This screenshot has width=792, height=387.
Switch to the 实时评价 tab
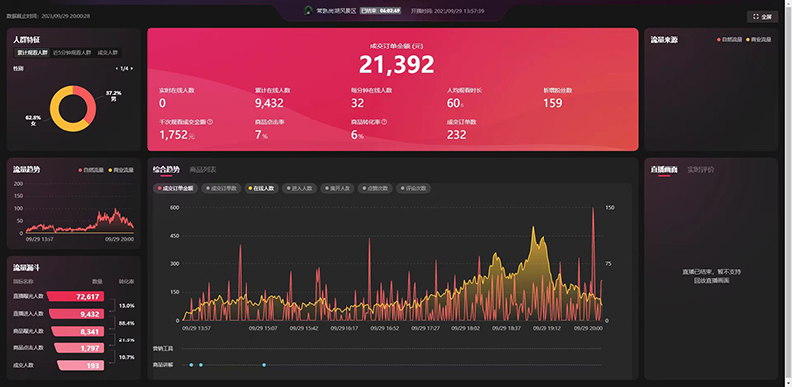[x=701, y=170]
